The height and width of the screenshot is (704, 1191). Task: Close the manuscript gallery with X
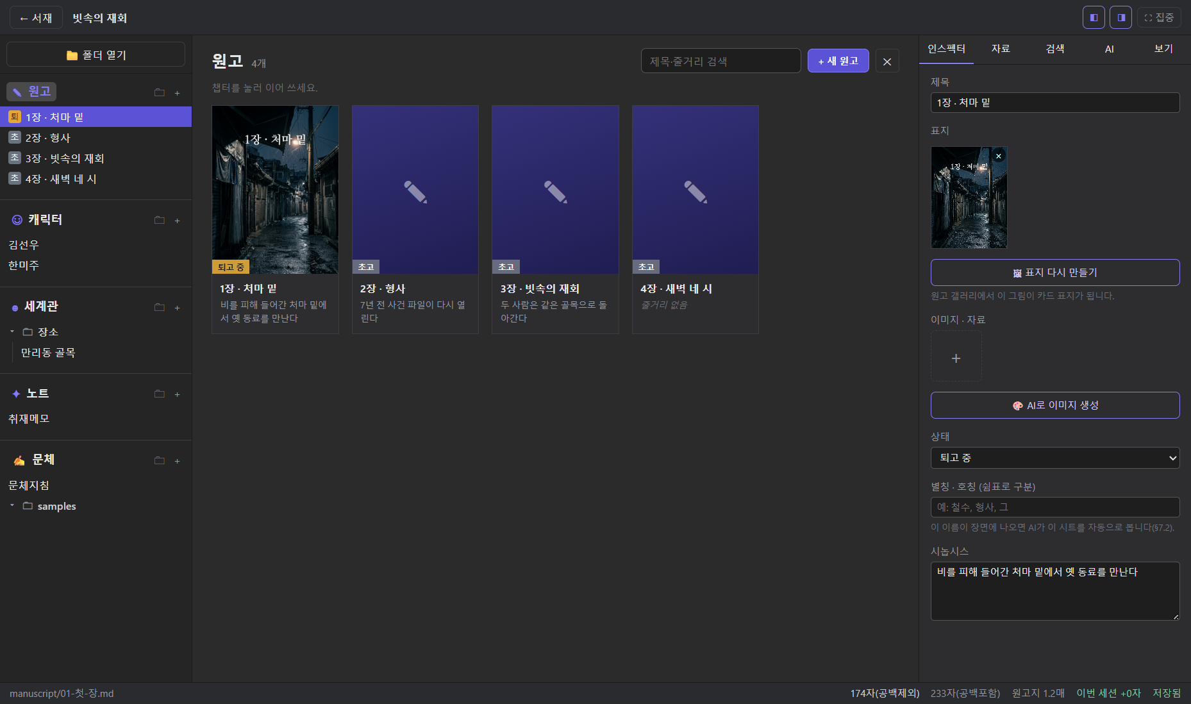pos(887,62)
